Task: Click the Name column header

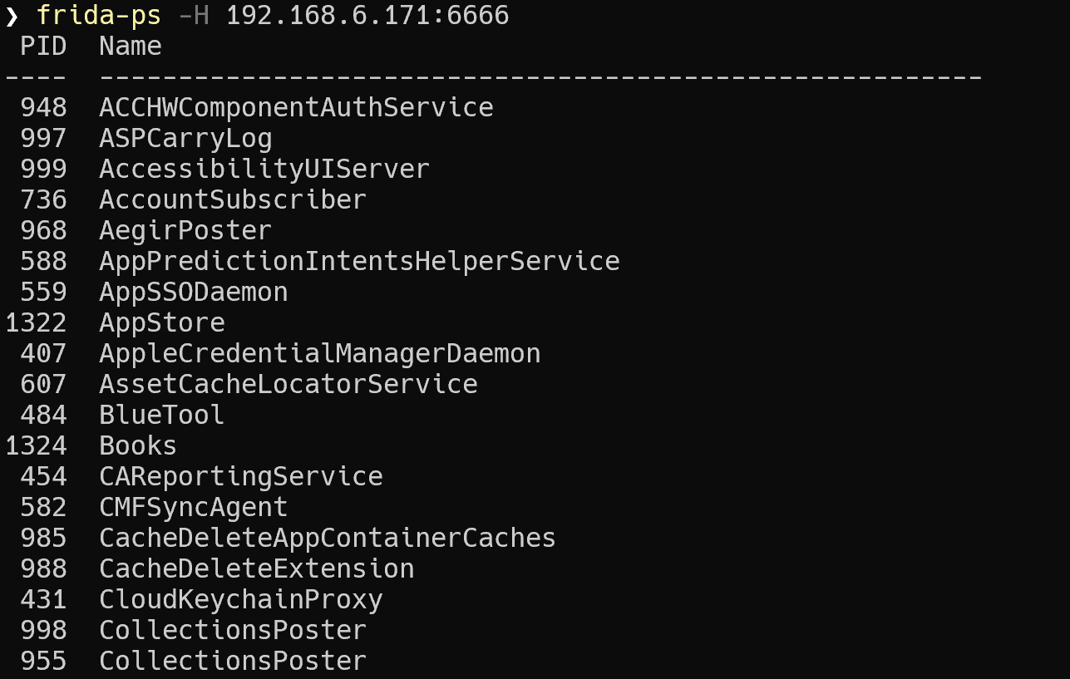Action: point(131,47)
